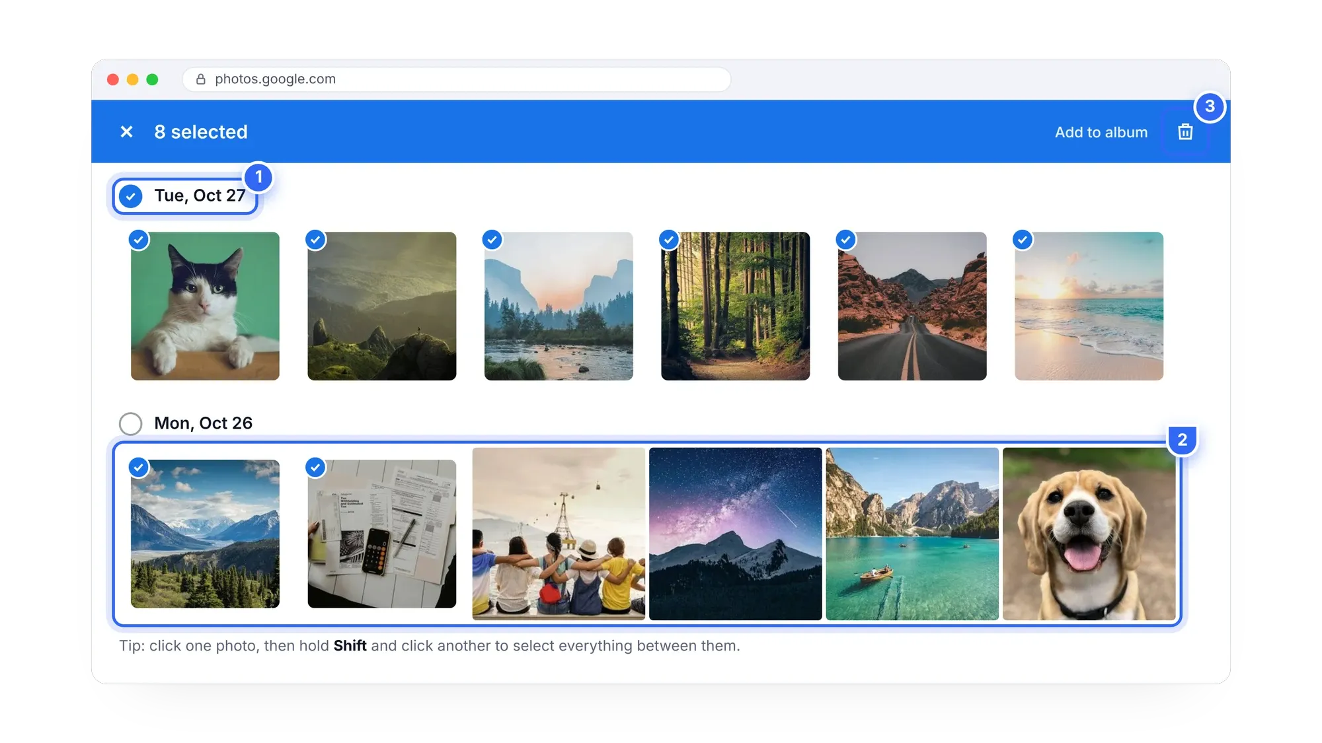
Task: Select the friends sitting together photo
Action: tap(559, 534)
